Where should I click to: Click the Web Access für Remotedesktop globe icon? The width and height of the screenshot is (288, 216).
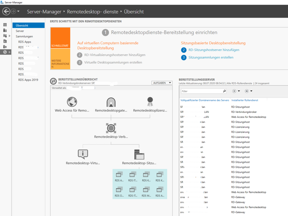point(72,102)
